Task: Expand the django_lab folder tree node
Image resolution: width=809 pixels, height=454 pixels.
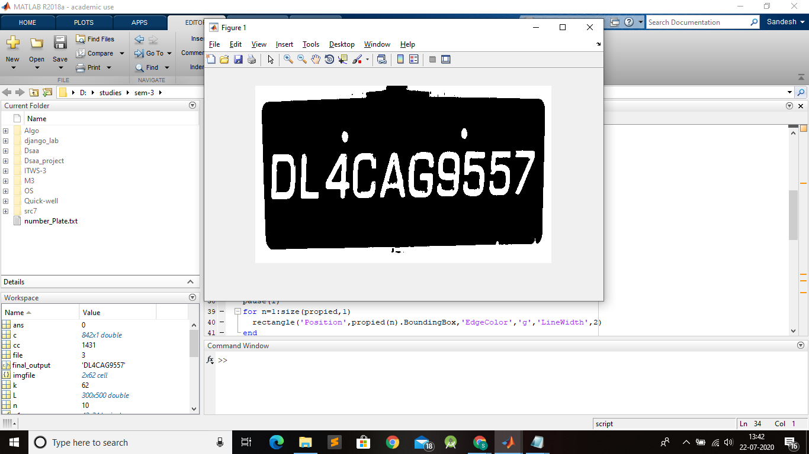Action: coord(5,141)
